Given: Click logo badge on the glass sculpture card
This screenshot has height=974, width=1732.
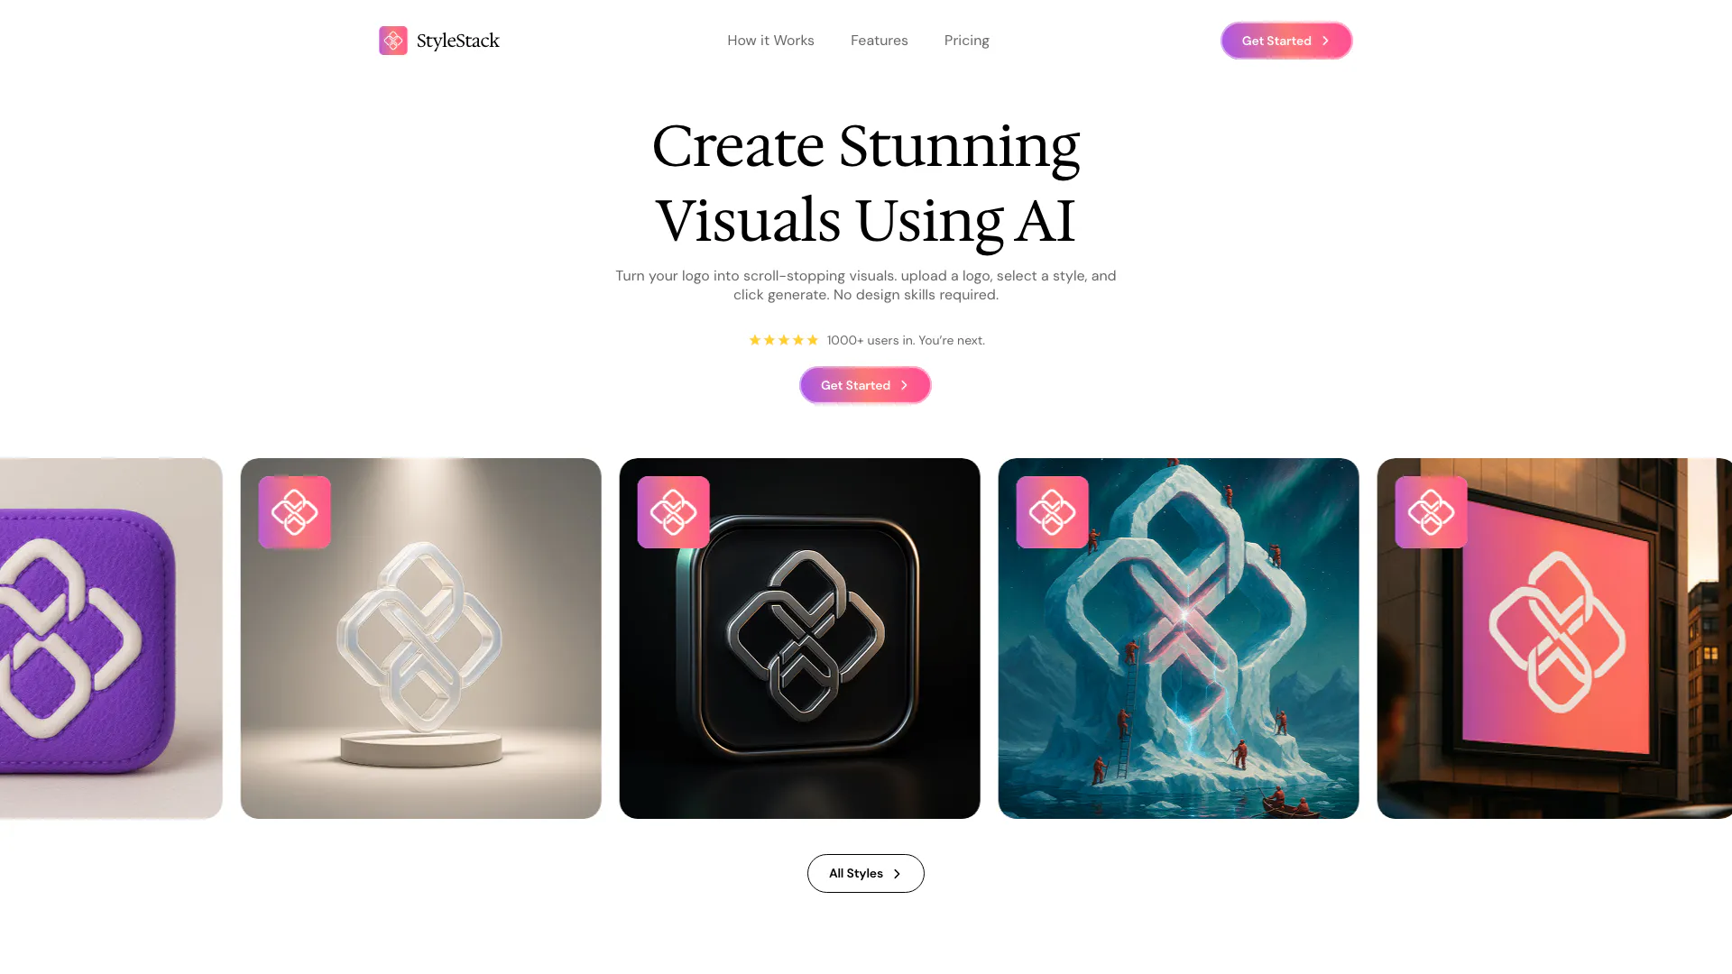Looking at the screenshot, I should click(295, 512).
